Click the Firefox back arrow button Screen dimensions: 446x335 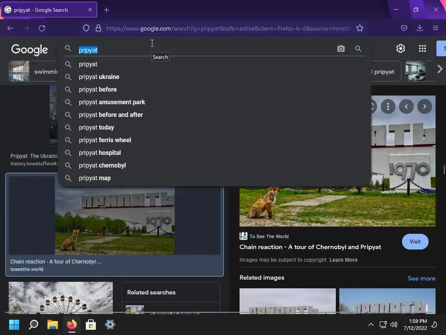pos(10,28)
